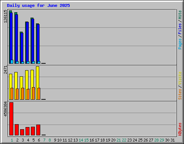This screenshot has height=144, width=184.
Task: Click day 10 on the x-axis
Action: click(59, 140)
